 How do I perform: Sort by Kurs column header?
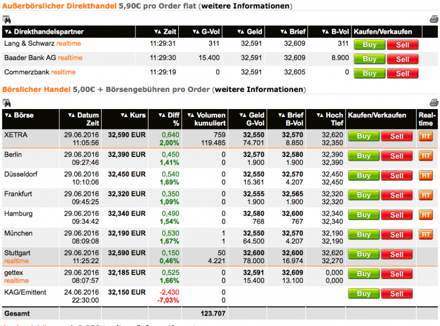point(133,115)
